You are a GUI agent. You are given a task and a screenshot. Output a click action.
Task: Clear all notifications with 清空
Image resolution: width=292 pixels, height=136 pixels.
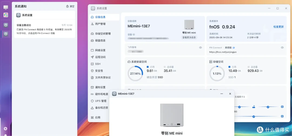pyautogui.click(x=70, y=6)
